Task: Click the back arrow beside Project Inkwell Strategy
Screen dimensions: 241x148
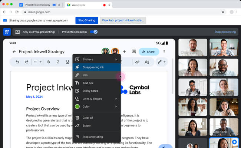Action: [14, 52]
